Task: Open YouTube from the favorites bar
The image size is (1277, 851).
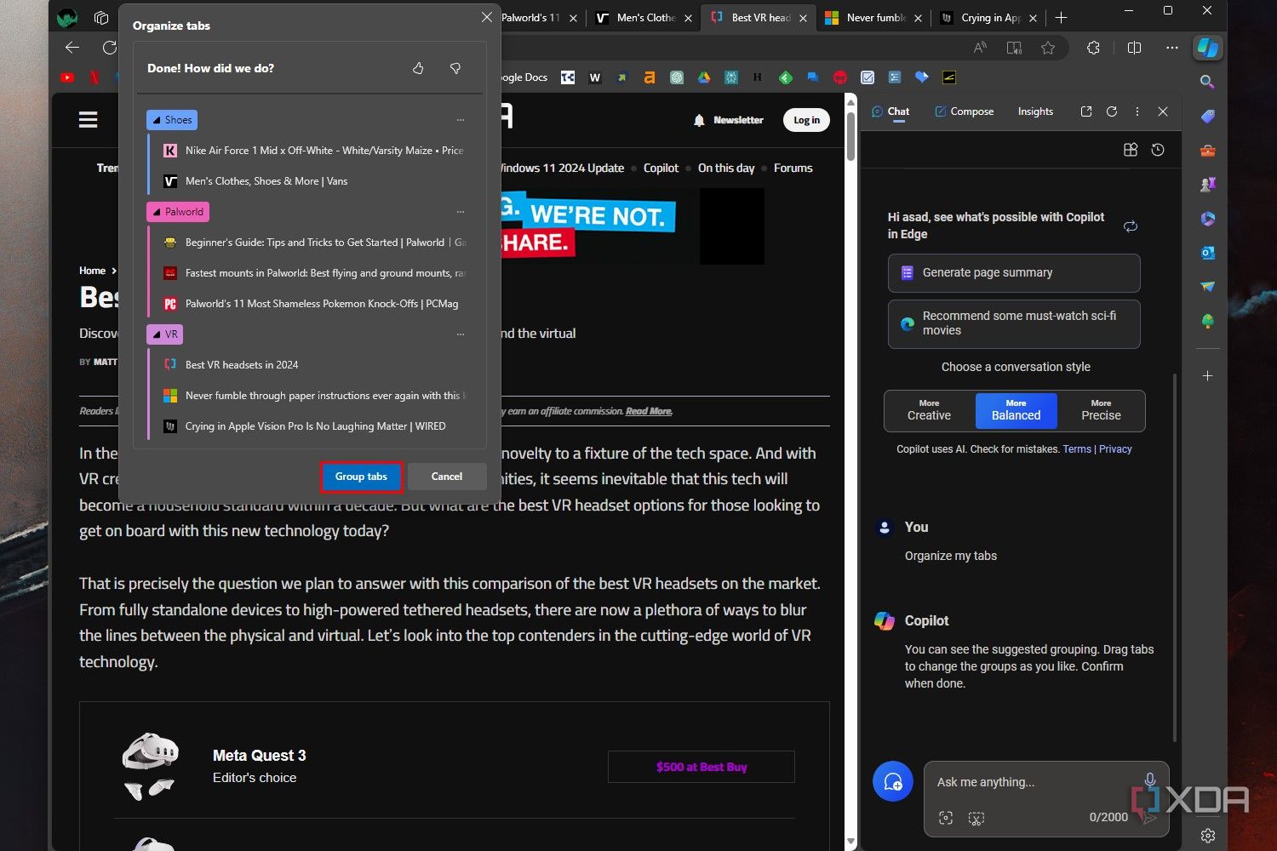Action: 67,77
